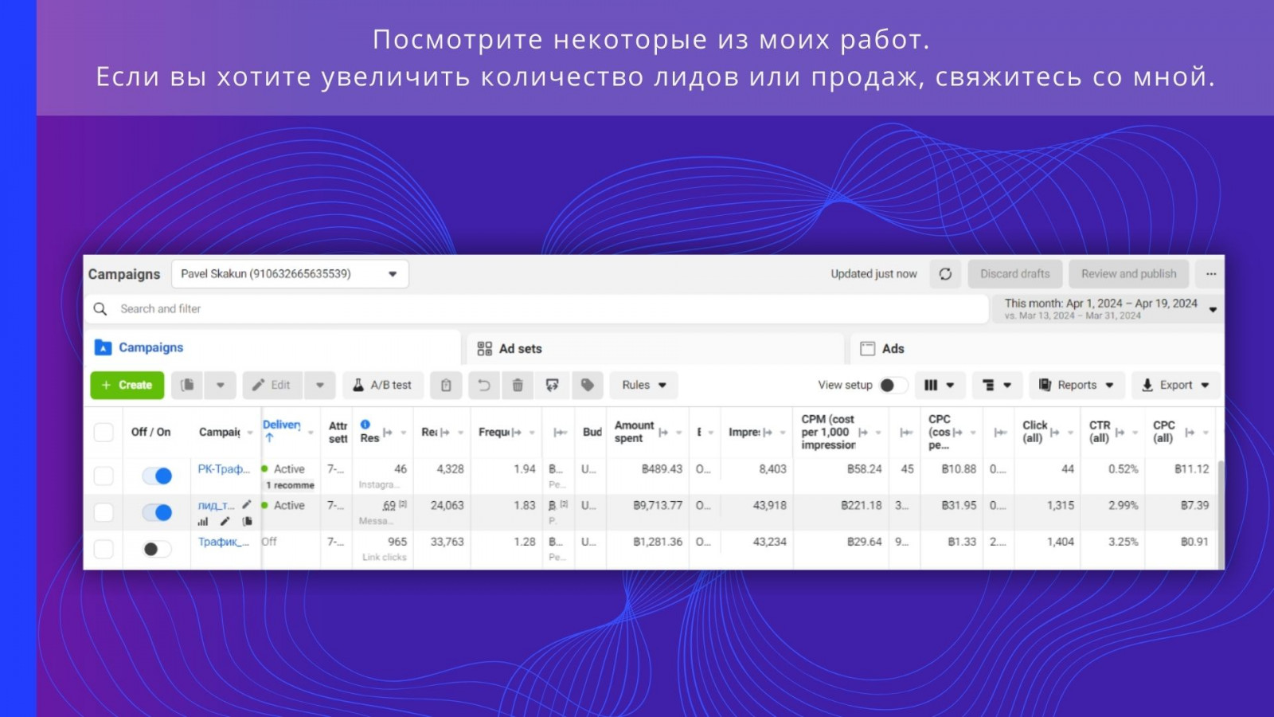Switch to the Ad sets tab
Viewport: 1274px width, 717px height.
coord(655,349)
